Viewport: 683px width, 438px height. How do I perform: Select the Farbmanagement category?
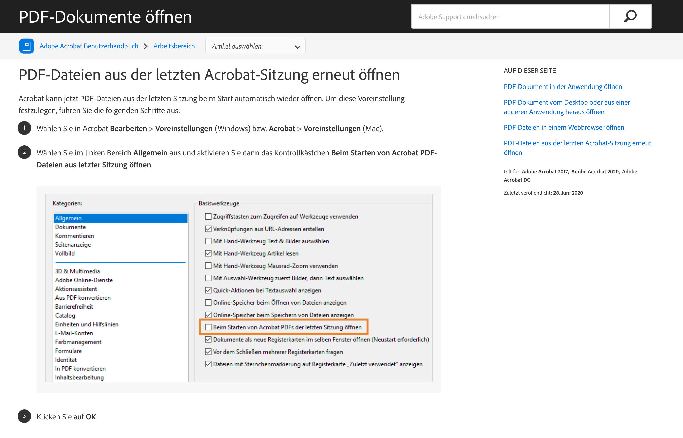point(78,342)
